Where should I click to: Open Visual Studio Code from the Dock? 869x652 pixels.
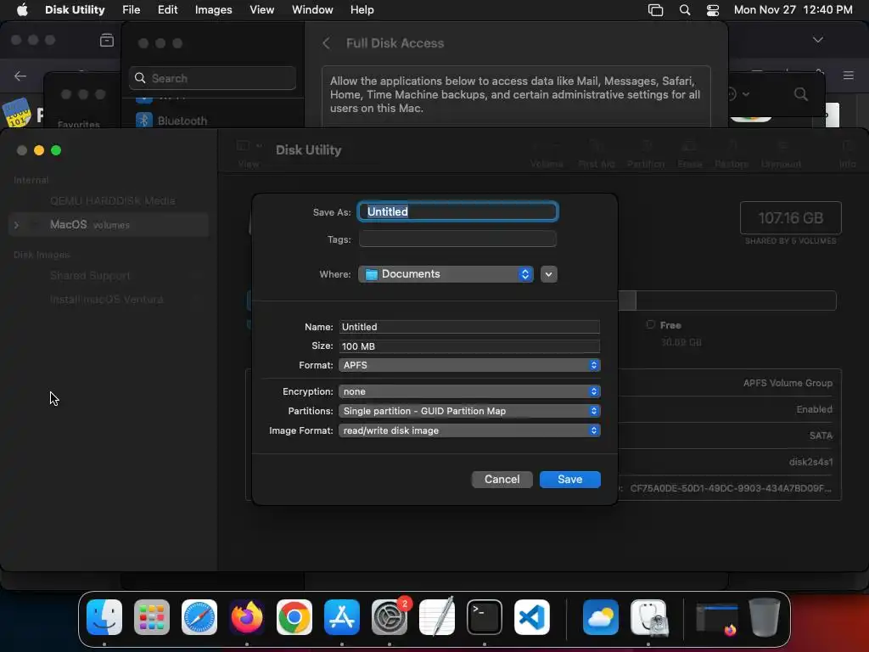click(532, 617)
